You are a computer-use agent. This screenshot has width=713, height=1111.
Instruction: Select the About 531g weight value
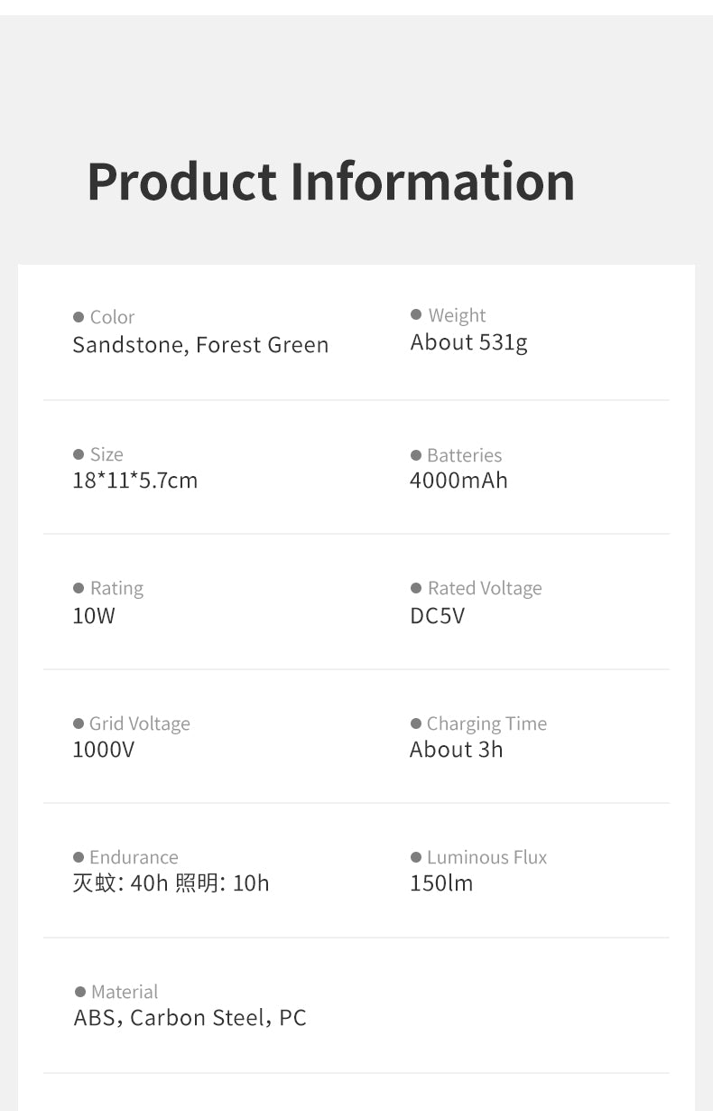click(x=468, y=342)
